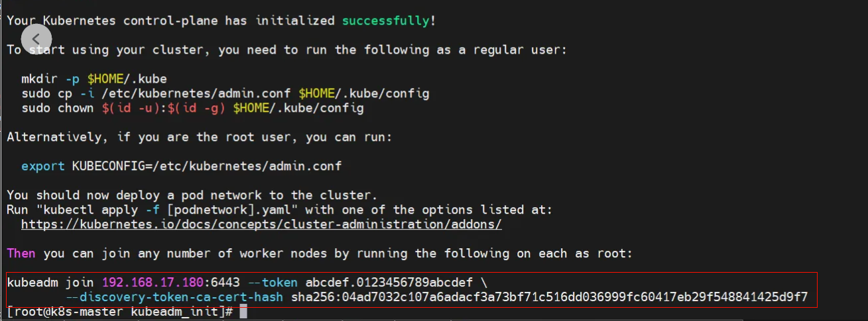Click the "kubeadm join" command text
This screenshot has width=868, height=321.
tap(51, 283)
